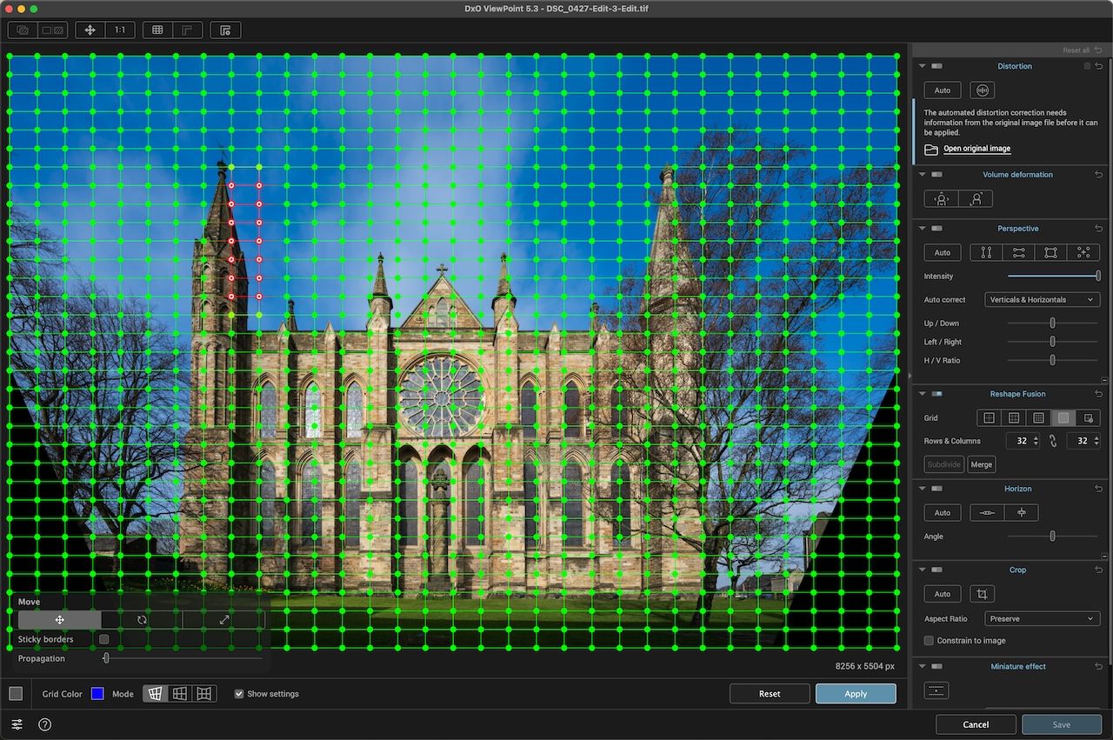Choose the fine Reshape Fusion grid
The image size is (1113, 740).
tap(1038, 418)
